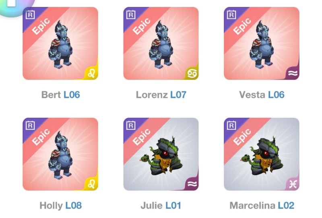Click the R calendar badge on Vesta's card

point(231,15)
